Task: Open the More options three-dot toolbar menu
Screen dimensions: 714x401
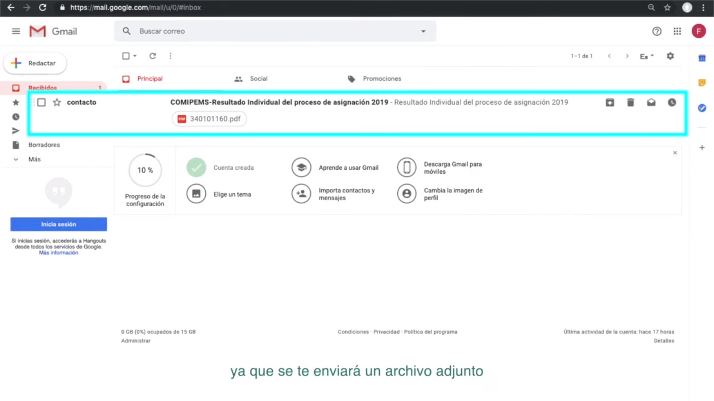Action: pyautogui.click(x=170, y=56)
